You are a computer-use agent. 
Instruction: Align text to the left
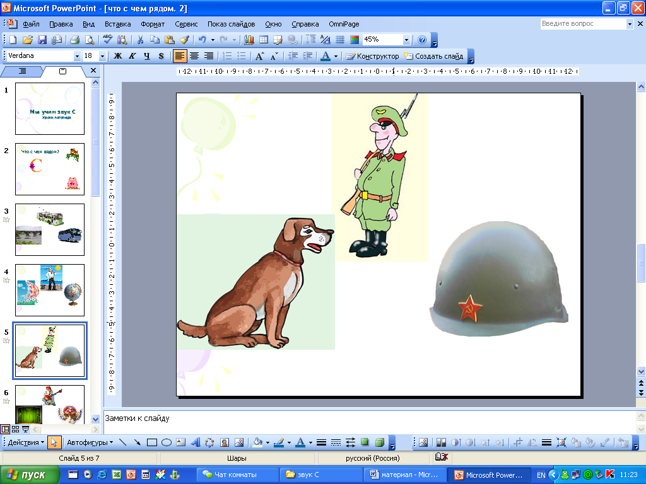click(x=179, y=56)
